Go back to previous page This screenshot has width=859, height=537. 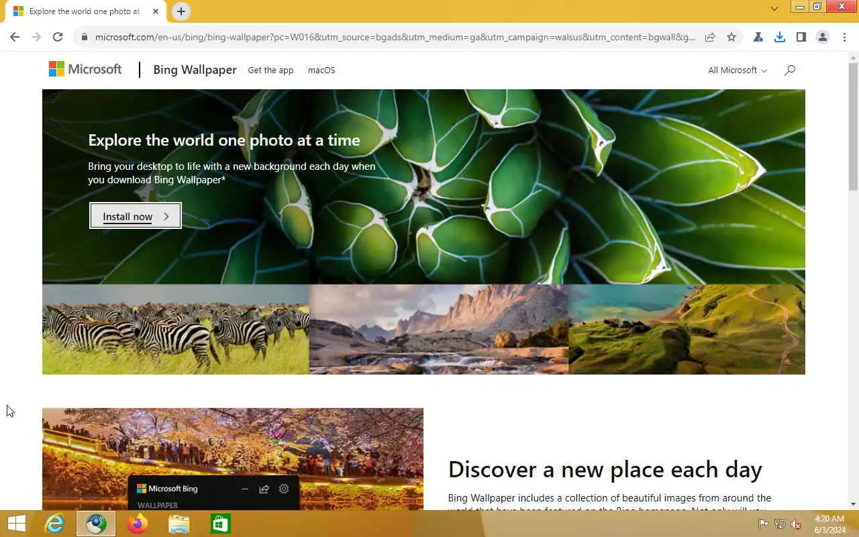click(15, 38)
